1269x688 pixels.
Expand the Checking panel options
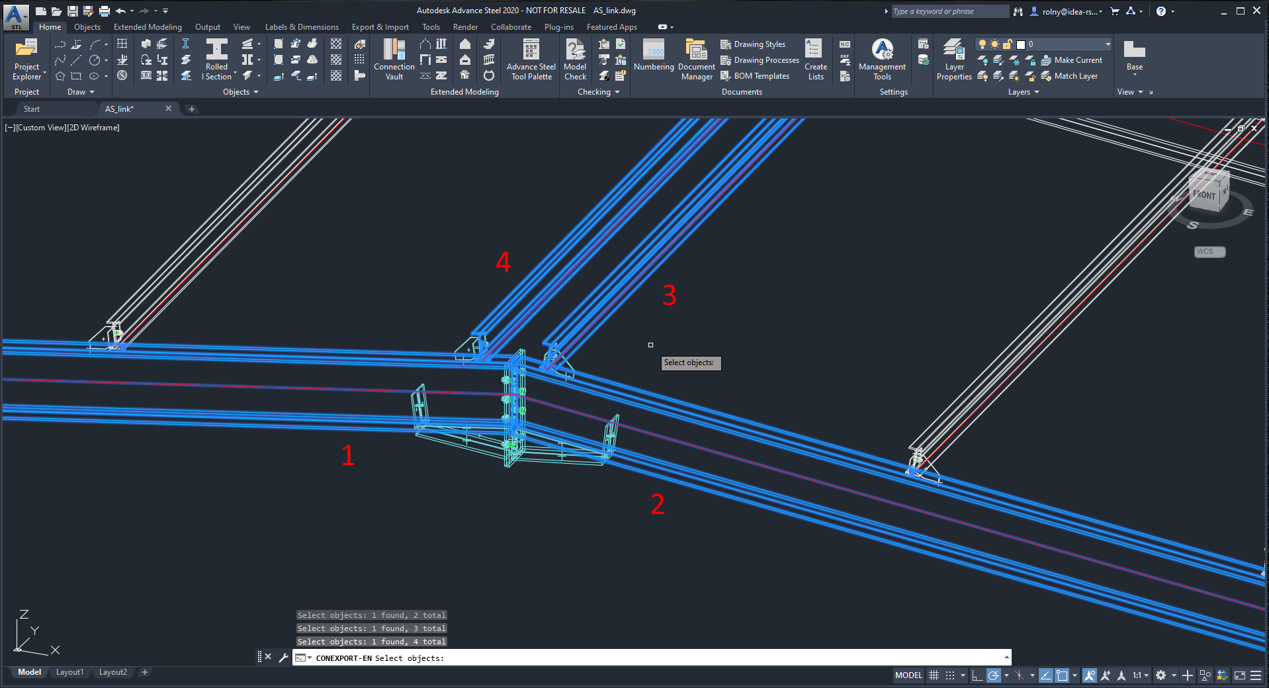pos(598,92)
